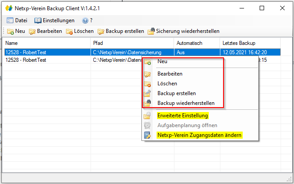Screen dimensions: 294x184
Task: Open the ? help menu
Action: pos(87,20)
